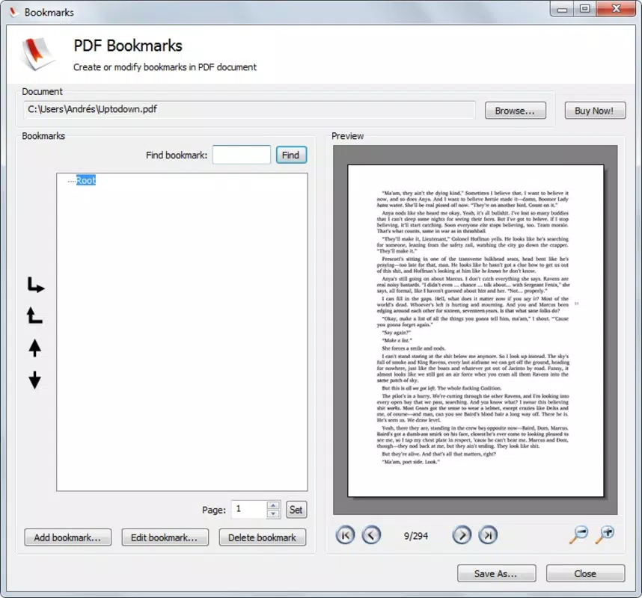Click the Close button at bottom

click(x=585, y=573)
